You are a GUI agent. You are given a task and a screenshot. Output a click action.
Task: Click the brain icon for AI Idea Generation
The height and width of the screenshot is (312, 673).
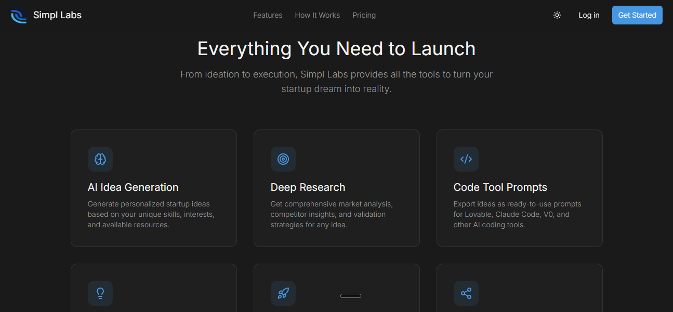click(x=100, y=159)
